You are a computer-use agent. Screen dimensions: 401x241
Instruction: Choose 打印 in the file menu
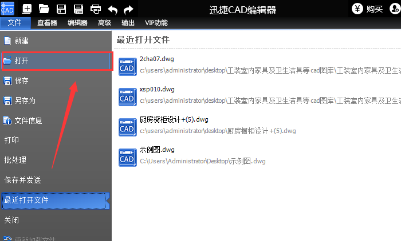56,140
